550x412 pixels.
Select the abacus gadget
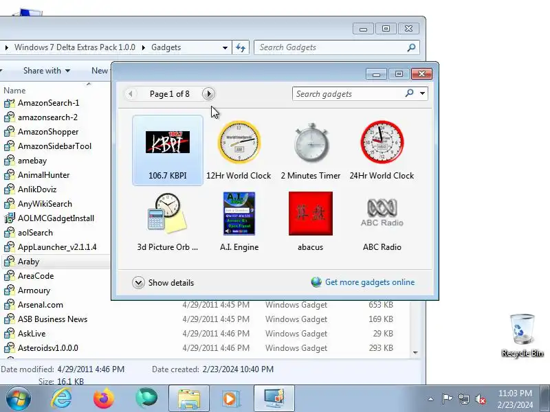click(x=311, y=221)
